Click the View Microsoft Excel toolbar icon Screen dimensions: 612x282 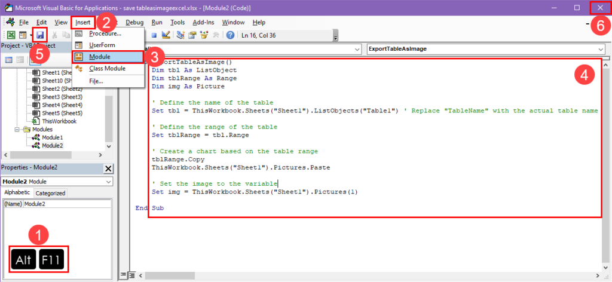12,35
